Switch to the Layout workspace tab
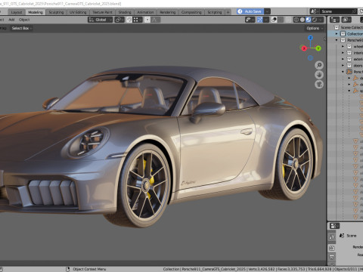 click(x=17, y=12)
